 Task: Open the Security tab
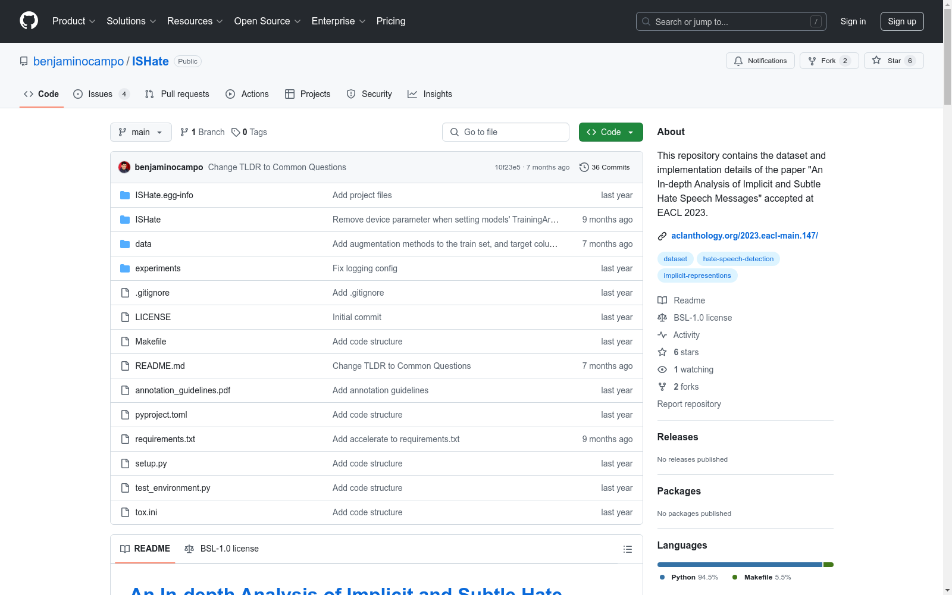369,94
